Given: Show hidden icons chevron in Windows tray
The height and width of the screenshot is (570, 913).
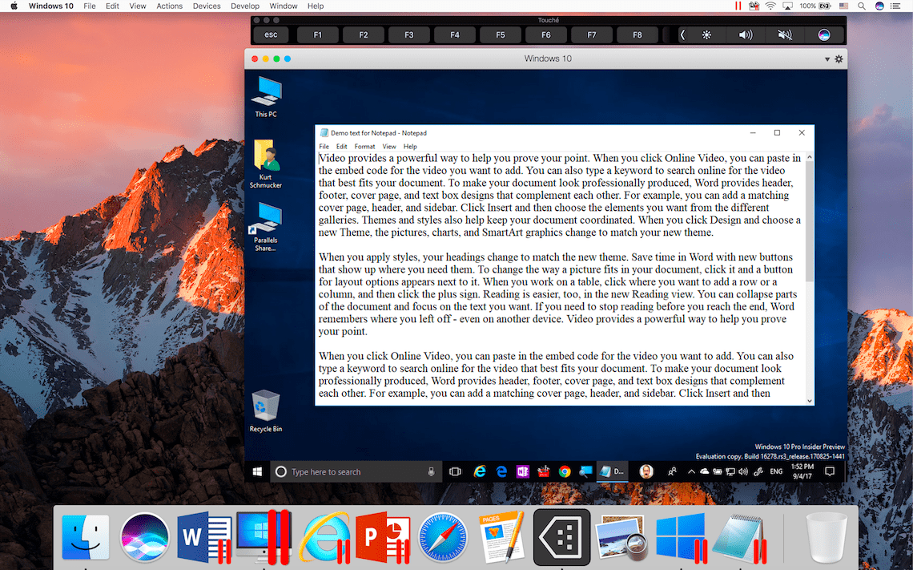Looking at the screenshot, I should click(x=691, y=472).
